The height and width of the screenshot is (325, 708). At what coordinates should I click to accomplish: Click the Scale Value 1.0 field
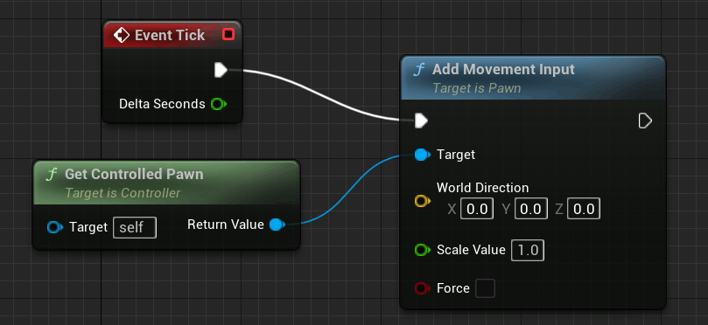pyautogui.click(x=528, y=250)
